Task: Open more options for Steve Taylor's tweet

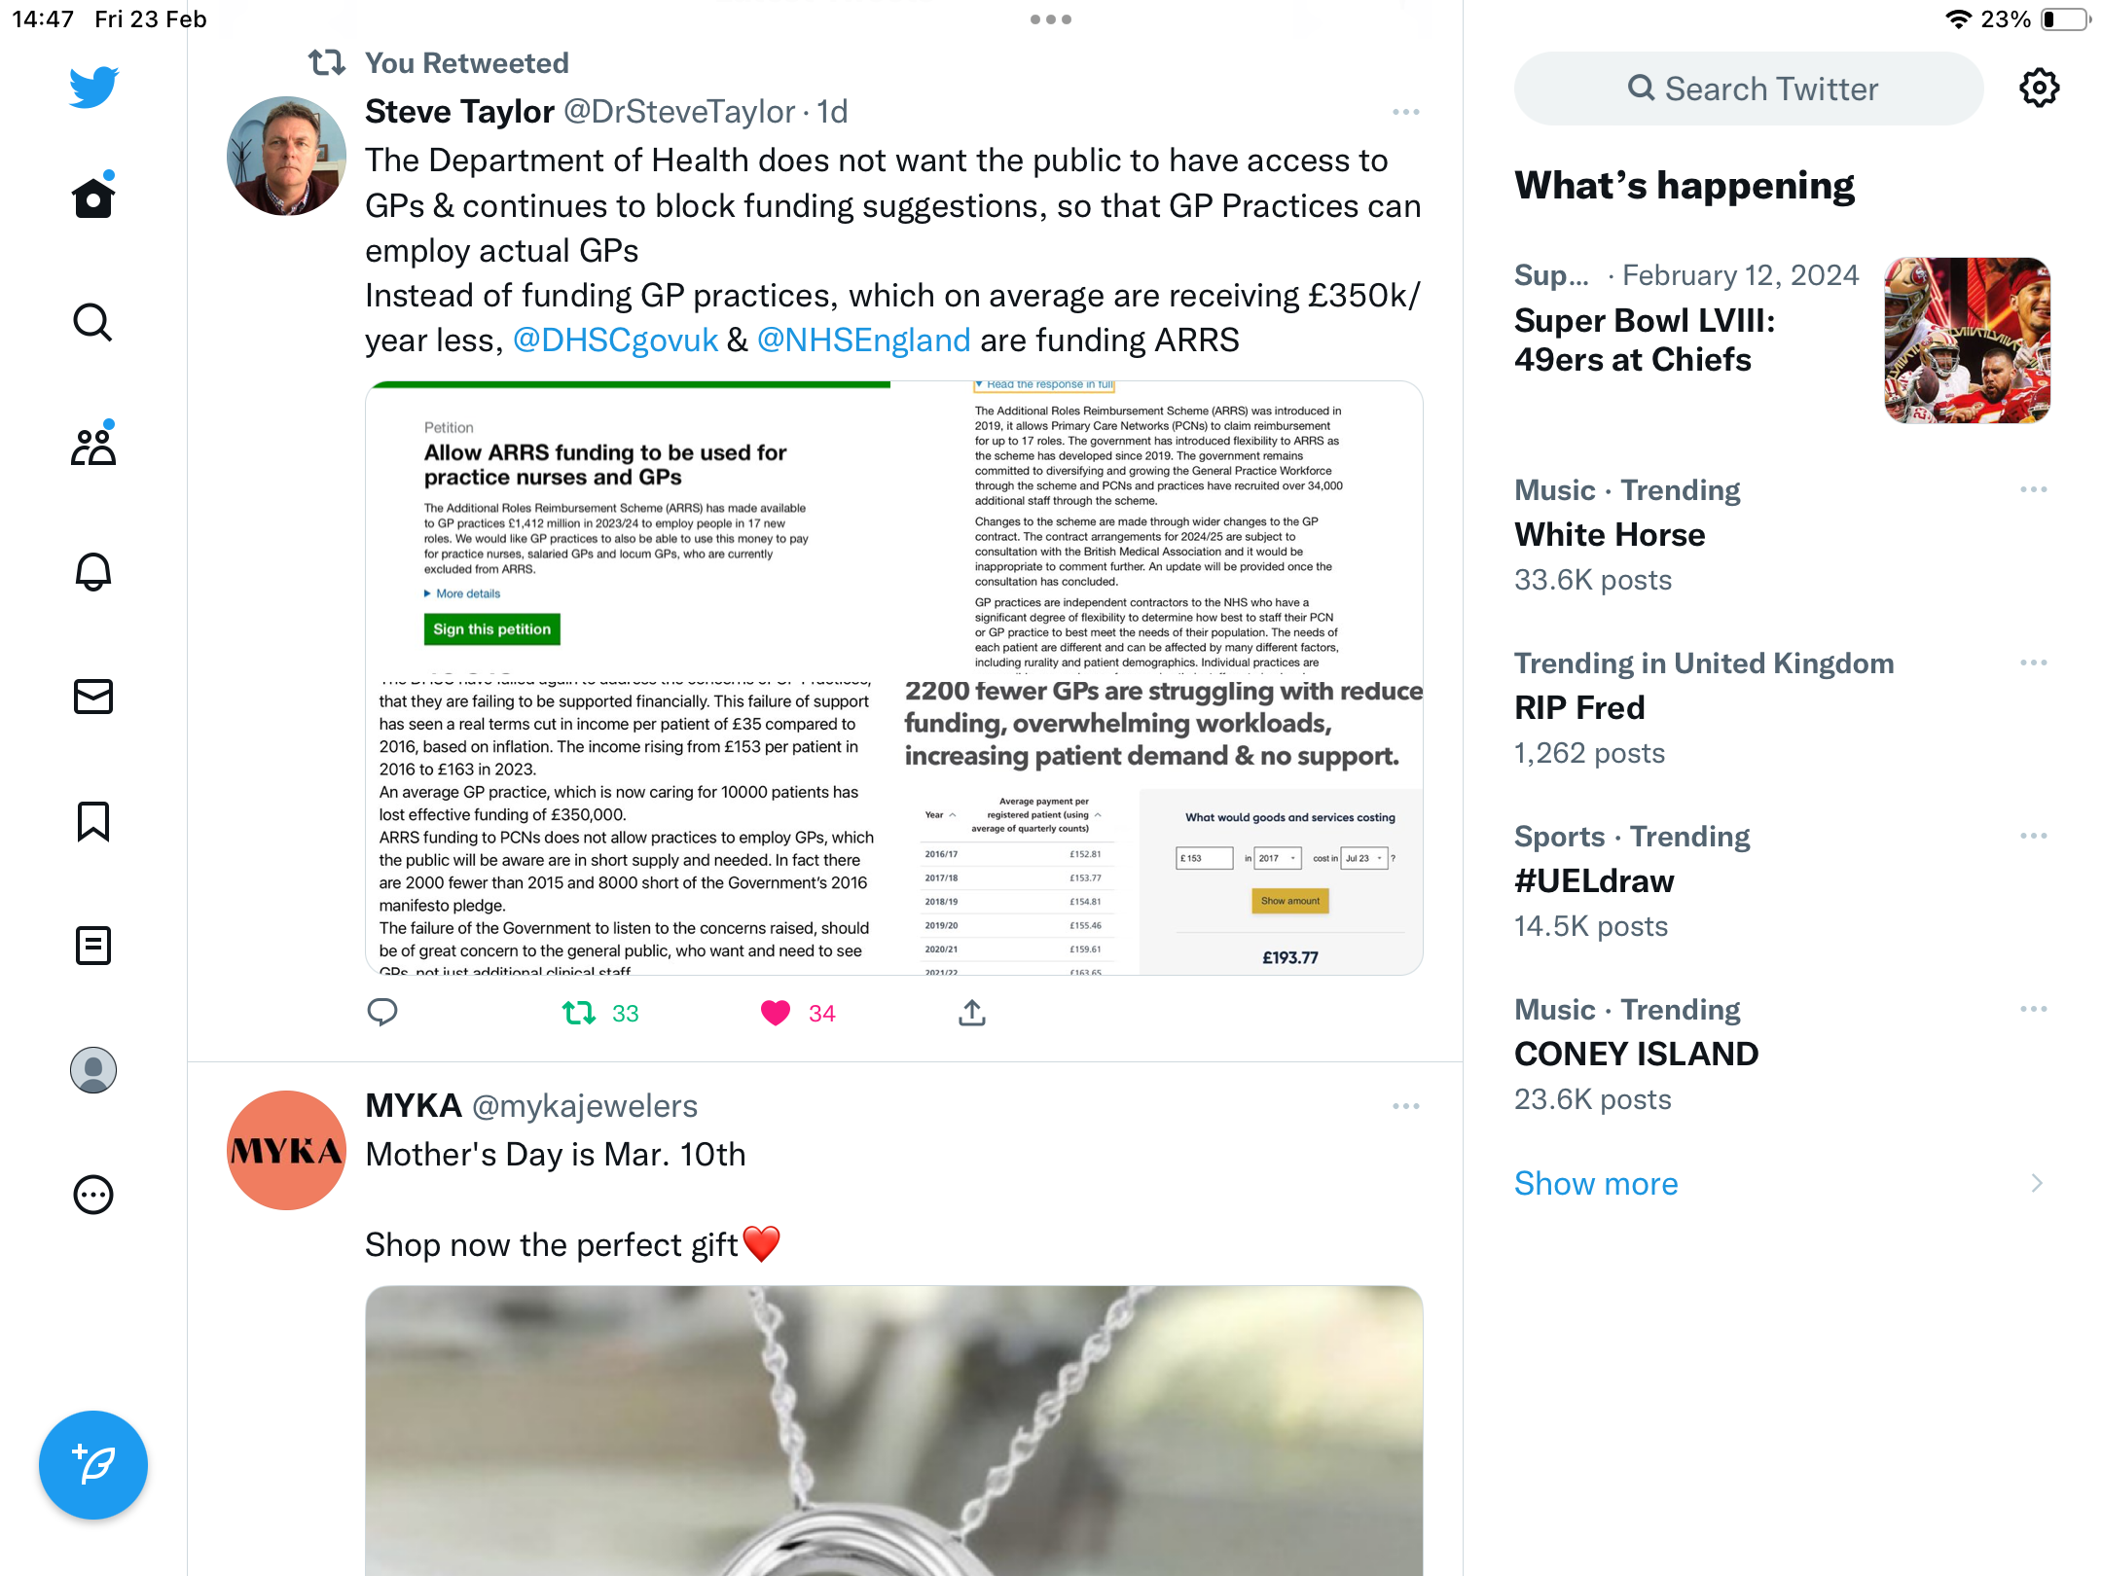Action: click(1405, 112)
